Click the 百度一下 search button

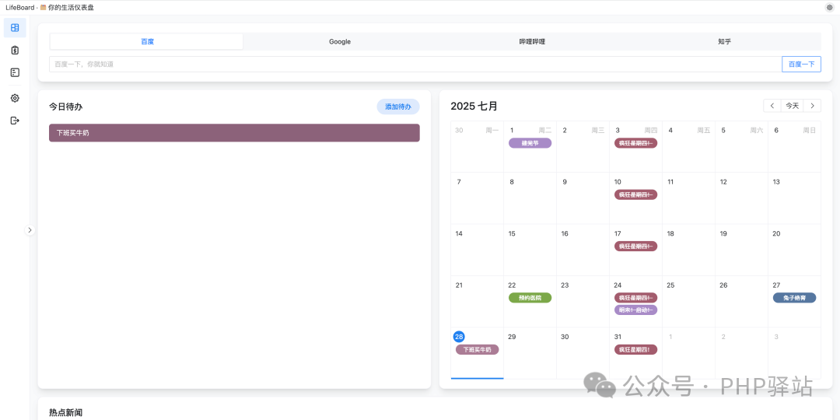[x=801, y=65]
